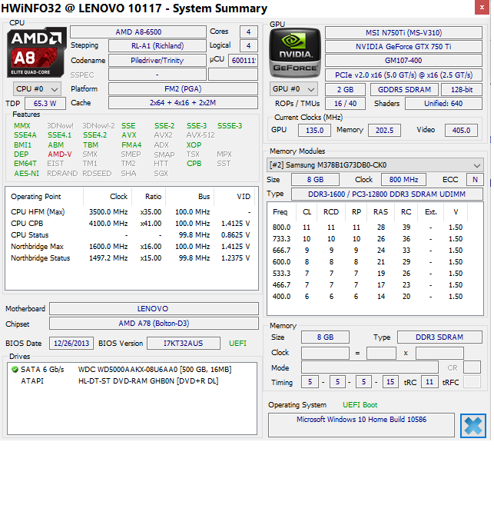Click the UEFI Boot label

360,405
